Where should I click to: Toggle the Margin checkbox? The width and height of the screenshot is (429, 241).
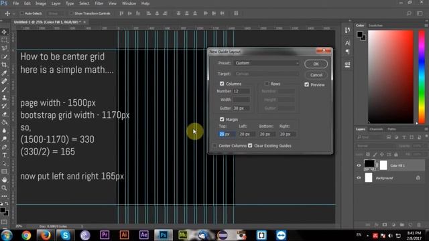[222, 119]
